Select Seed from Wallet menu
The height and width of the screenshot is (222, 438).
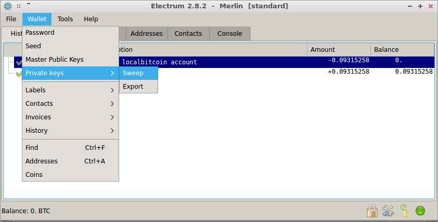tap(70, 46)
